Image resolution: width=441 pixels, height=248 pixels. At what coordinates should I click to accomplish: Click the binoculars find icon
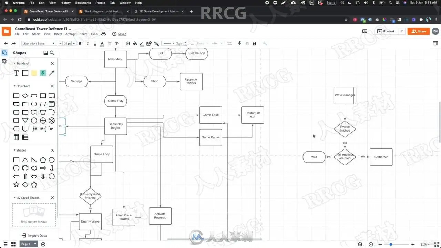[104, 34]
